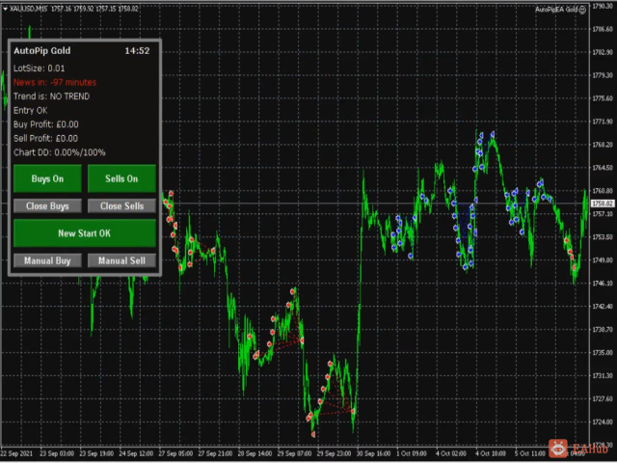Toggle the Buys On button
The height and width of the screenshot is (463, 617).
click(47, 178)
